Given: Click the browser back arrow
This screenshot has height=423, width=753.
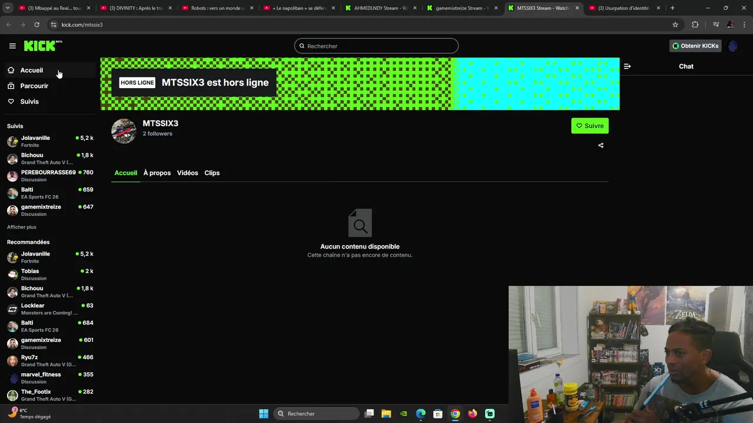Looking at the screenshot, I should 8,25.
